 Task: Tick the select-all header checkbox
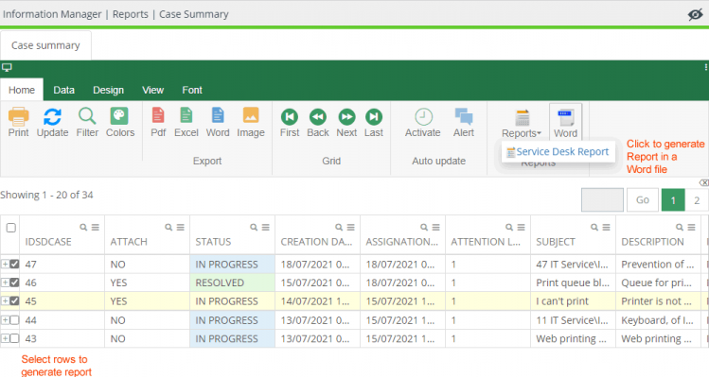click(x=11, y=228)
